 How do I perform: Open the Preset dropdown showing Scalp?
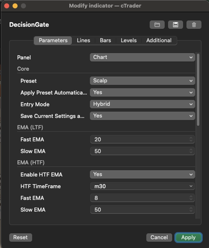[142, 81]
